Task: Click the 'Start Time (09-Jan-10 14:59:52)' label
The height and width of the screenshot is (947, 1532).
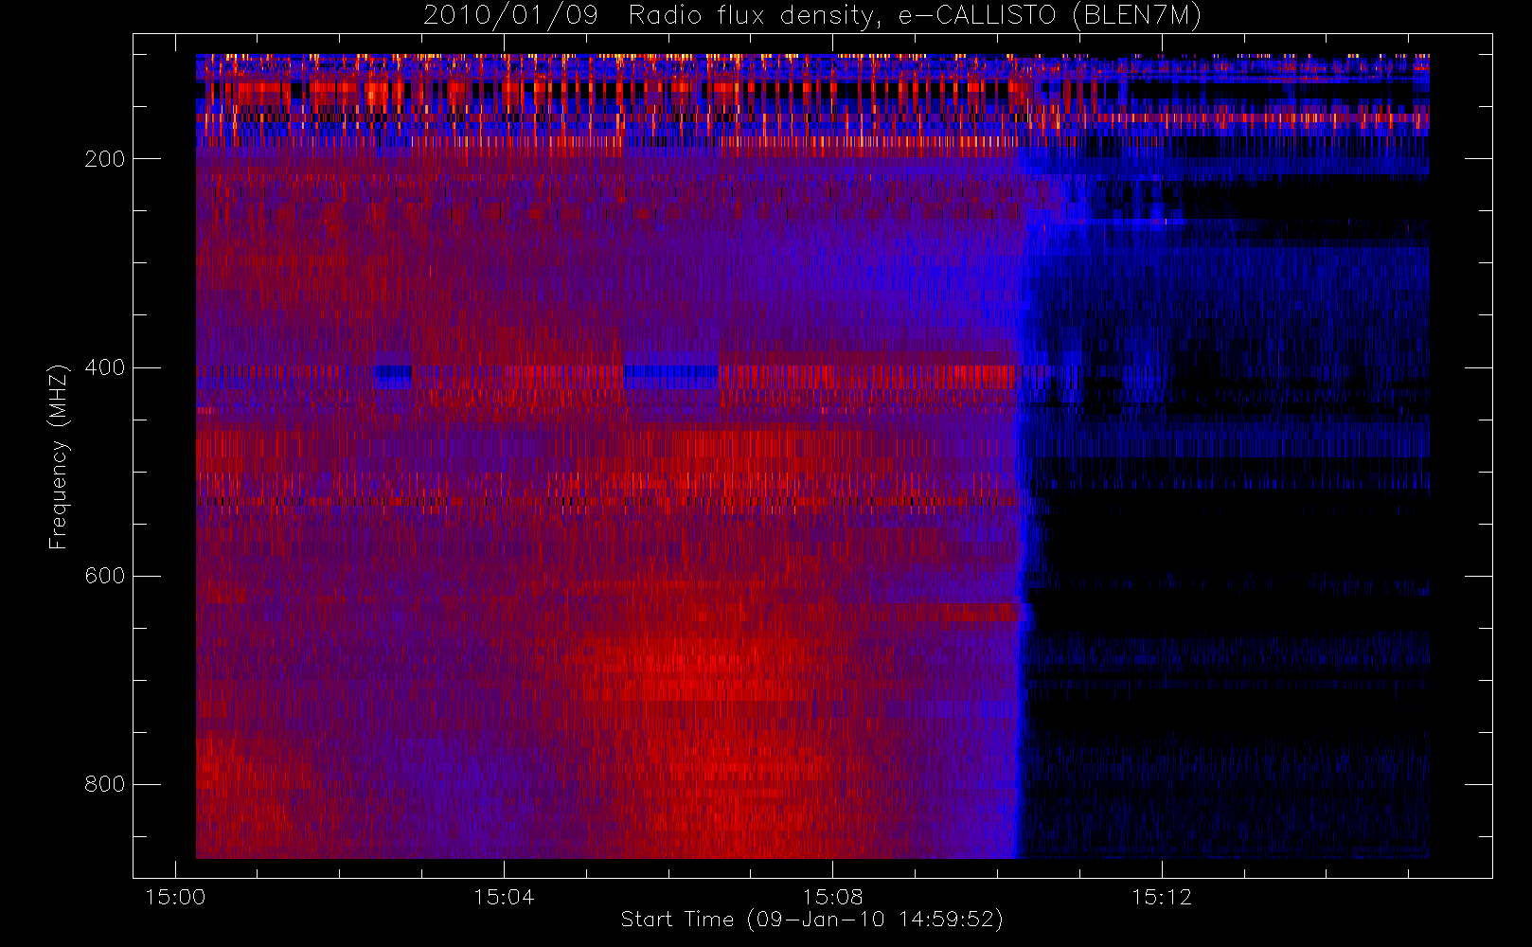Action: pos(812,920)
